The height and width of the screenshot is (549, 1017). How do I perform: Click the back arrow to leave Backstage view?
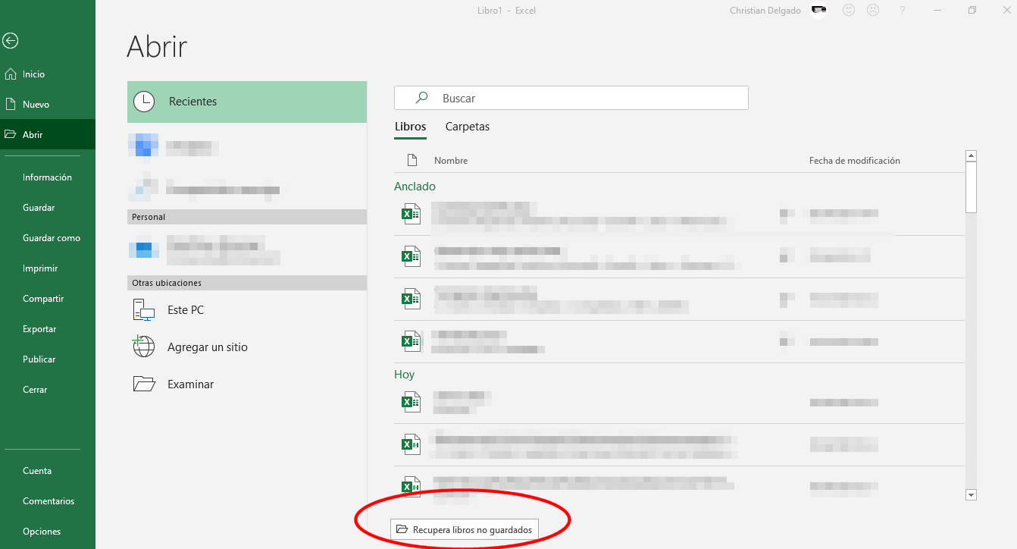(x=10, y=41)
